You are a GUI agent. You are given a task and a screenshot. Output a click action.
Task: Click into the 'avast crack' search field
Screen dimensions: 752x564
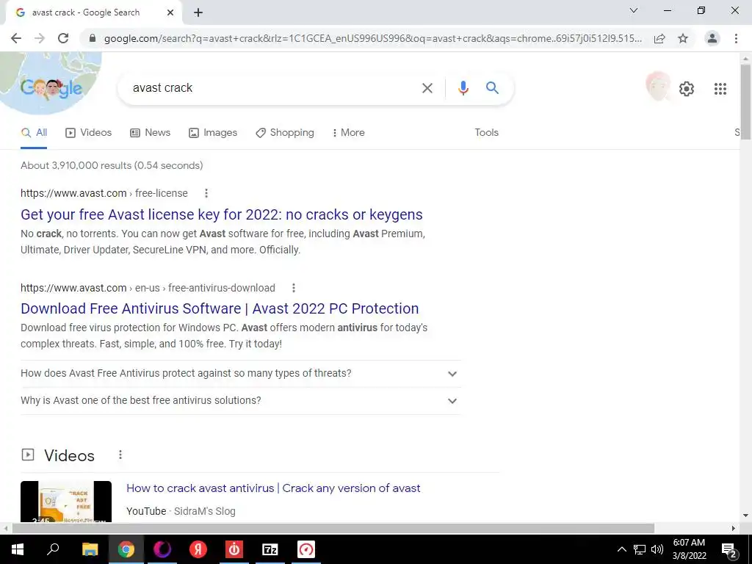click(273, 88)
